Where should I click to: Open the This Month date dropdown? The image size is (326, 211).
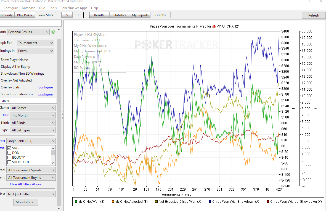click(33, 115)
